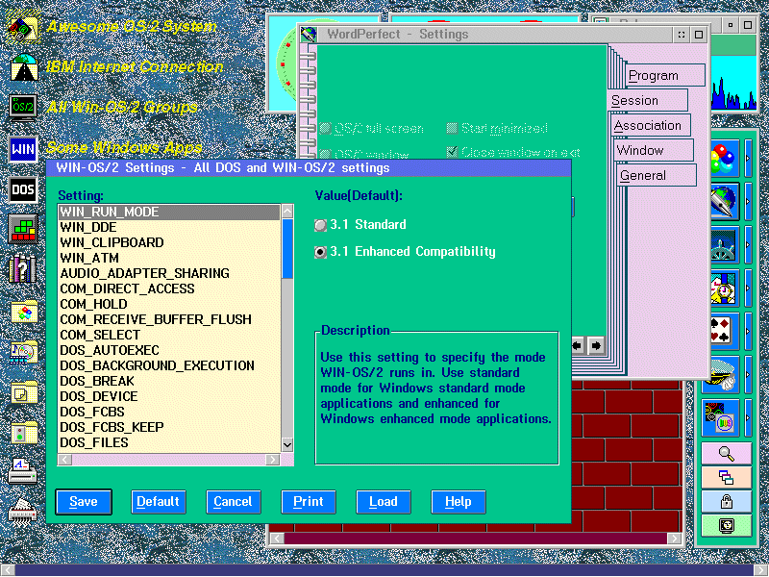Image resolution: width=769 pixels, height=577 pixels.
Task: Open the printer icon on the desktop
Action: tap(22, 471)
